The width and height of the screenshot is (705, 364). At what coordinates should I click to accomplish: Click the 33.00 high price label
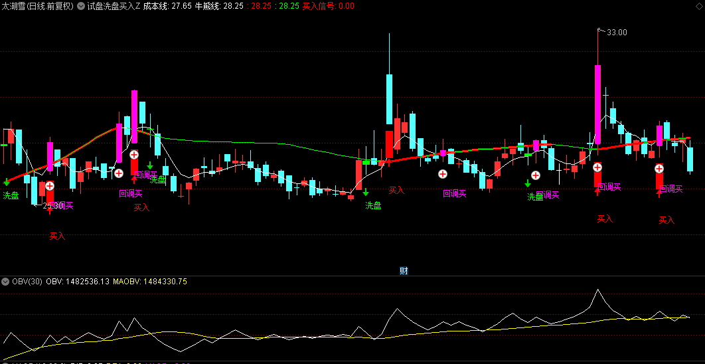[617, 33]
